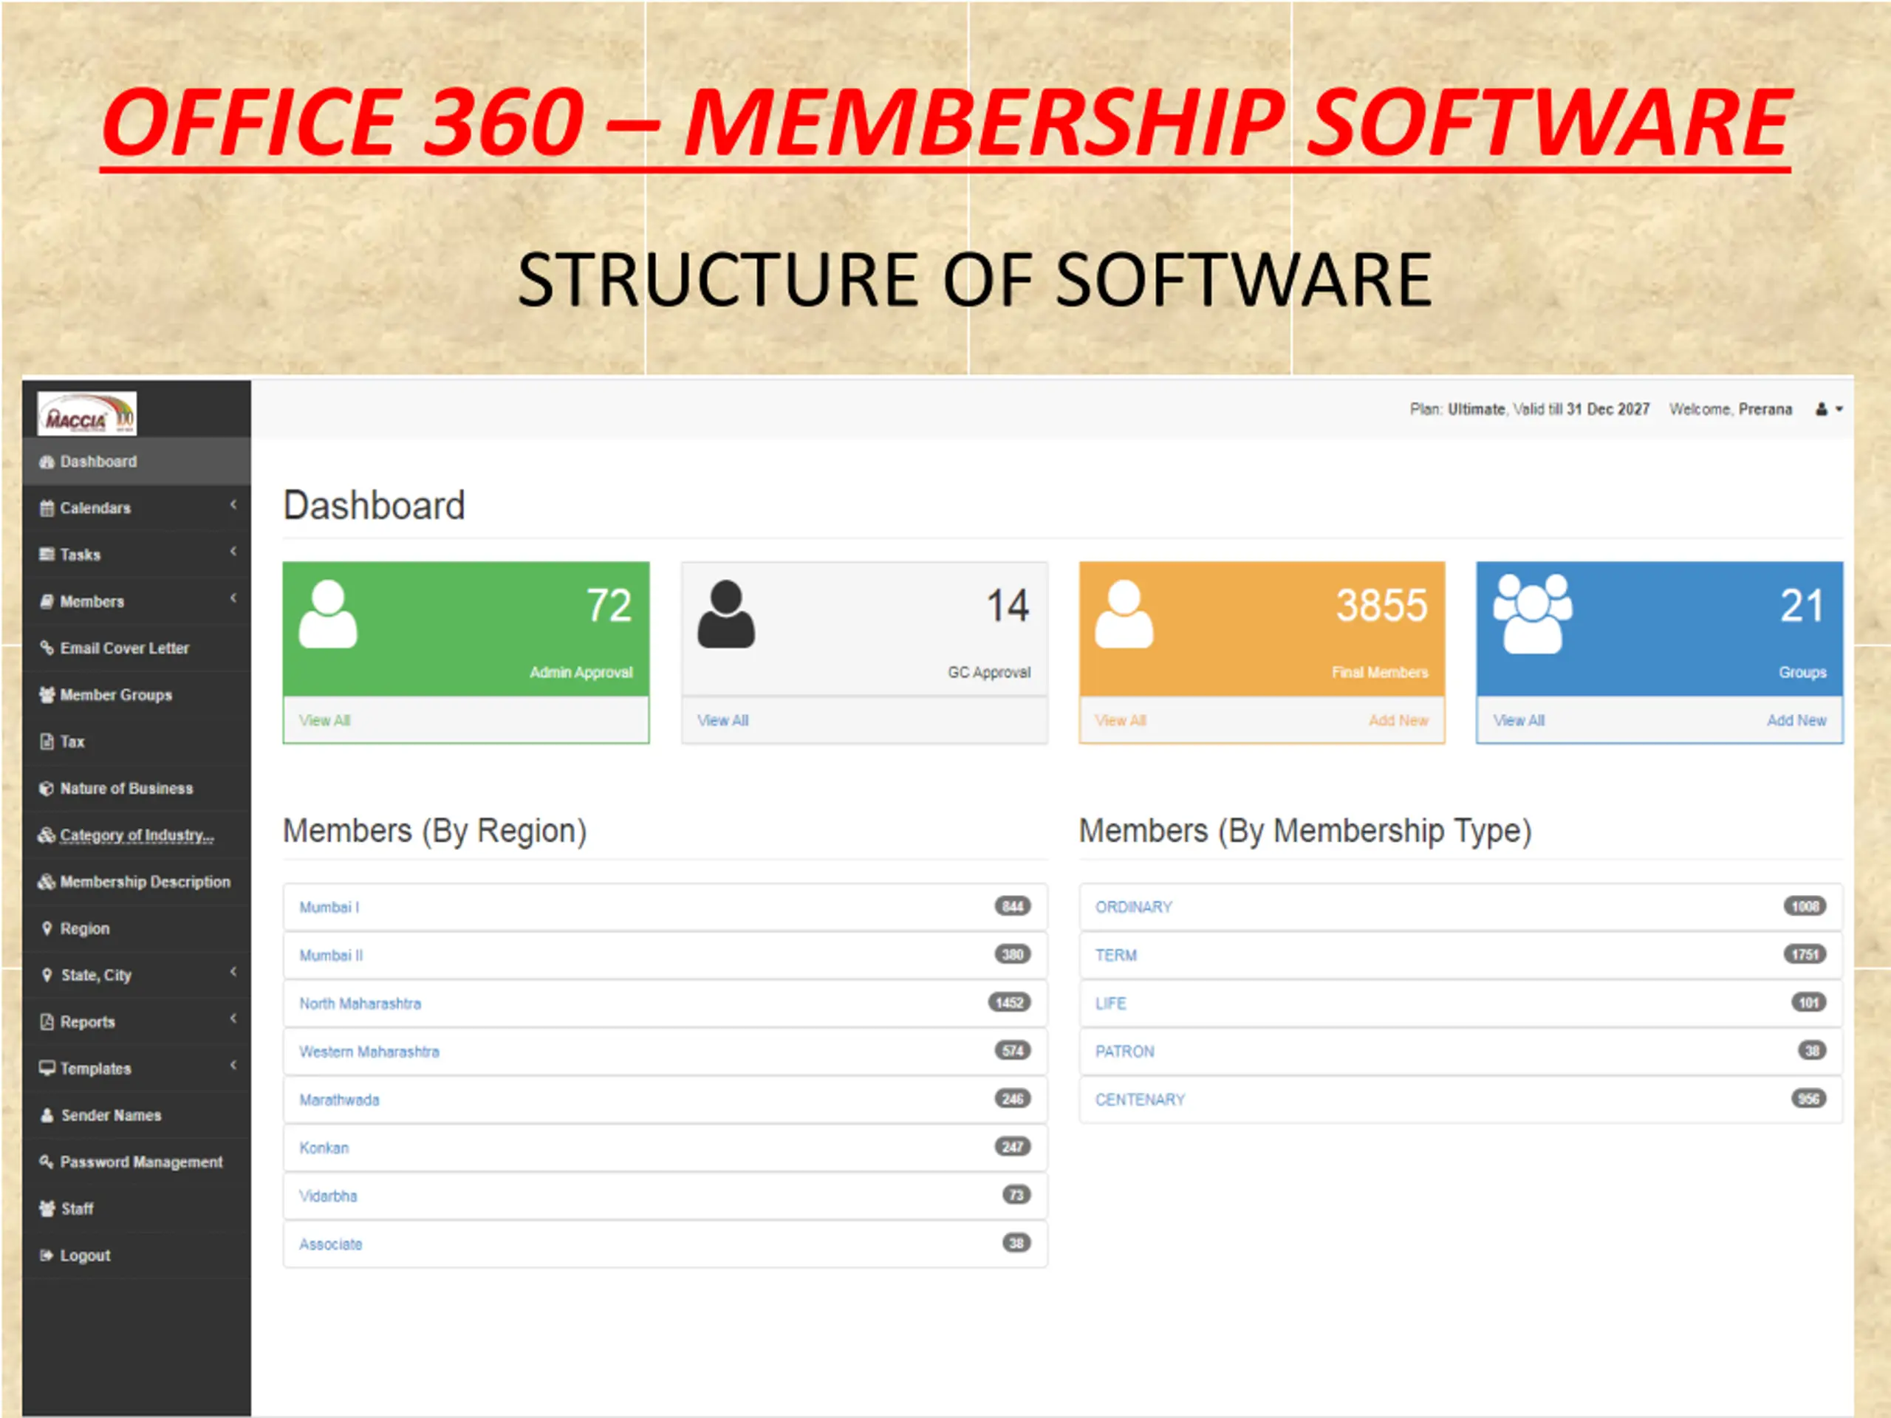Open the TERM membership type row
The height and width of the screenshot is (1418, 1891).
coord(1461,955)
